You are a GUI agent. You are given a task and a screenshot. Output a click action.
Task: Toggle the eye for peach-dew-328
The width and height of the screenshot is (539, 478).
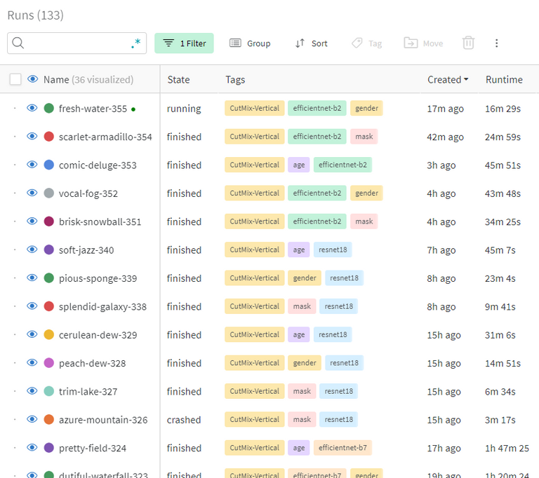pos(32,363)
